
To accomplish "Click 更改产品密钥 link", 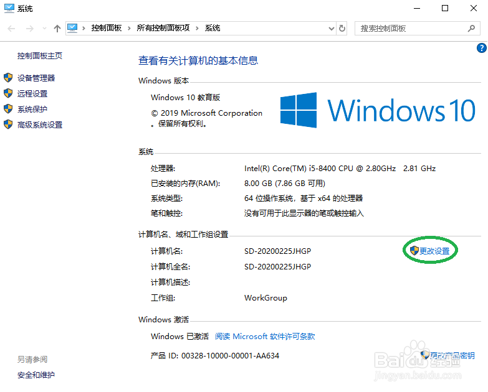I will click(x=452, y=355).
